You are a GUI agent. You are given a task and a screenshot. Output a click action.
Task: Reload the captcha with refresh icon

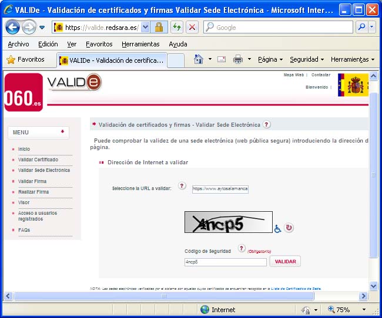click(x=289, y=228)
